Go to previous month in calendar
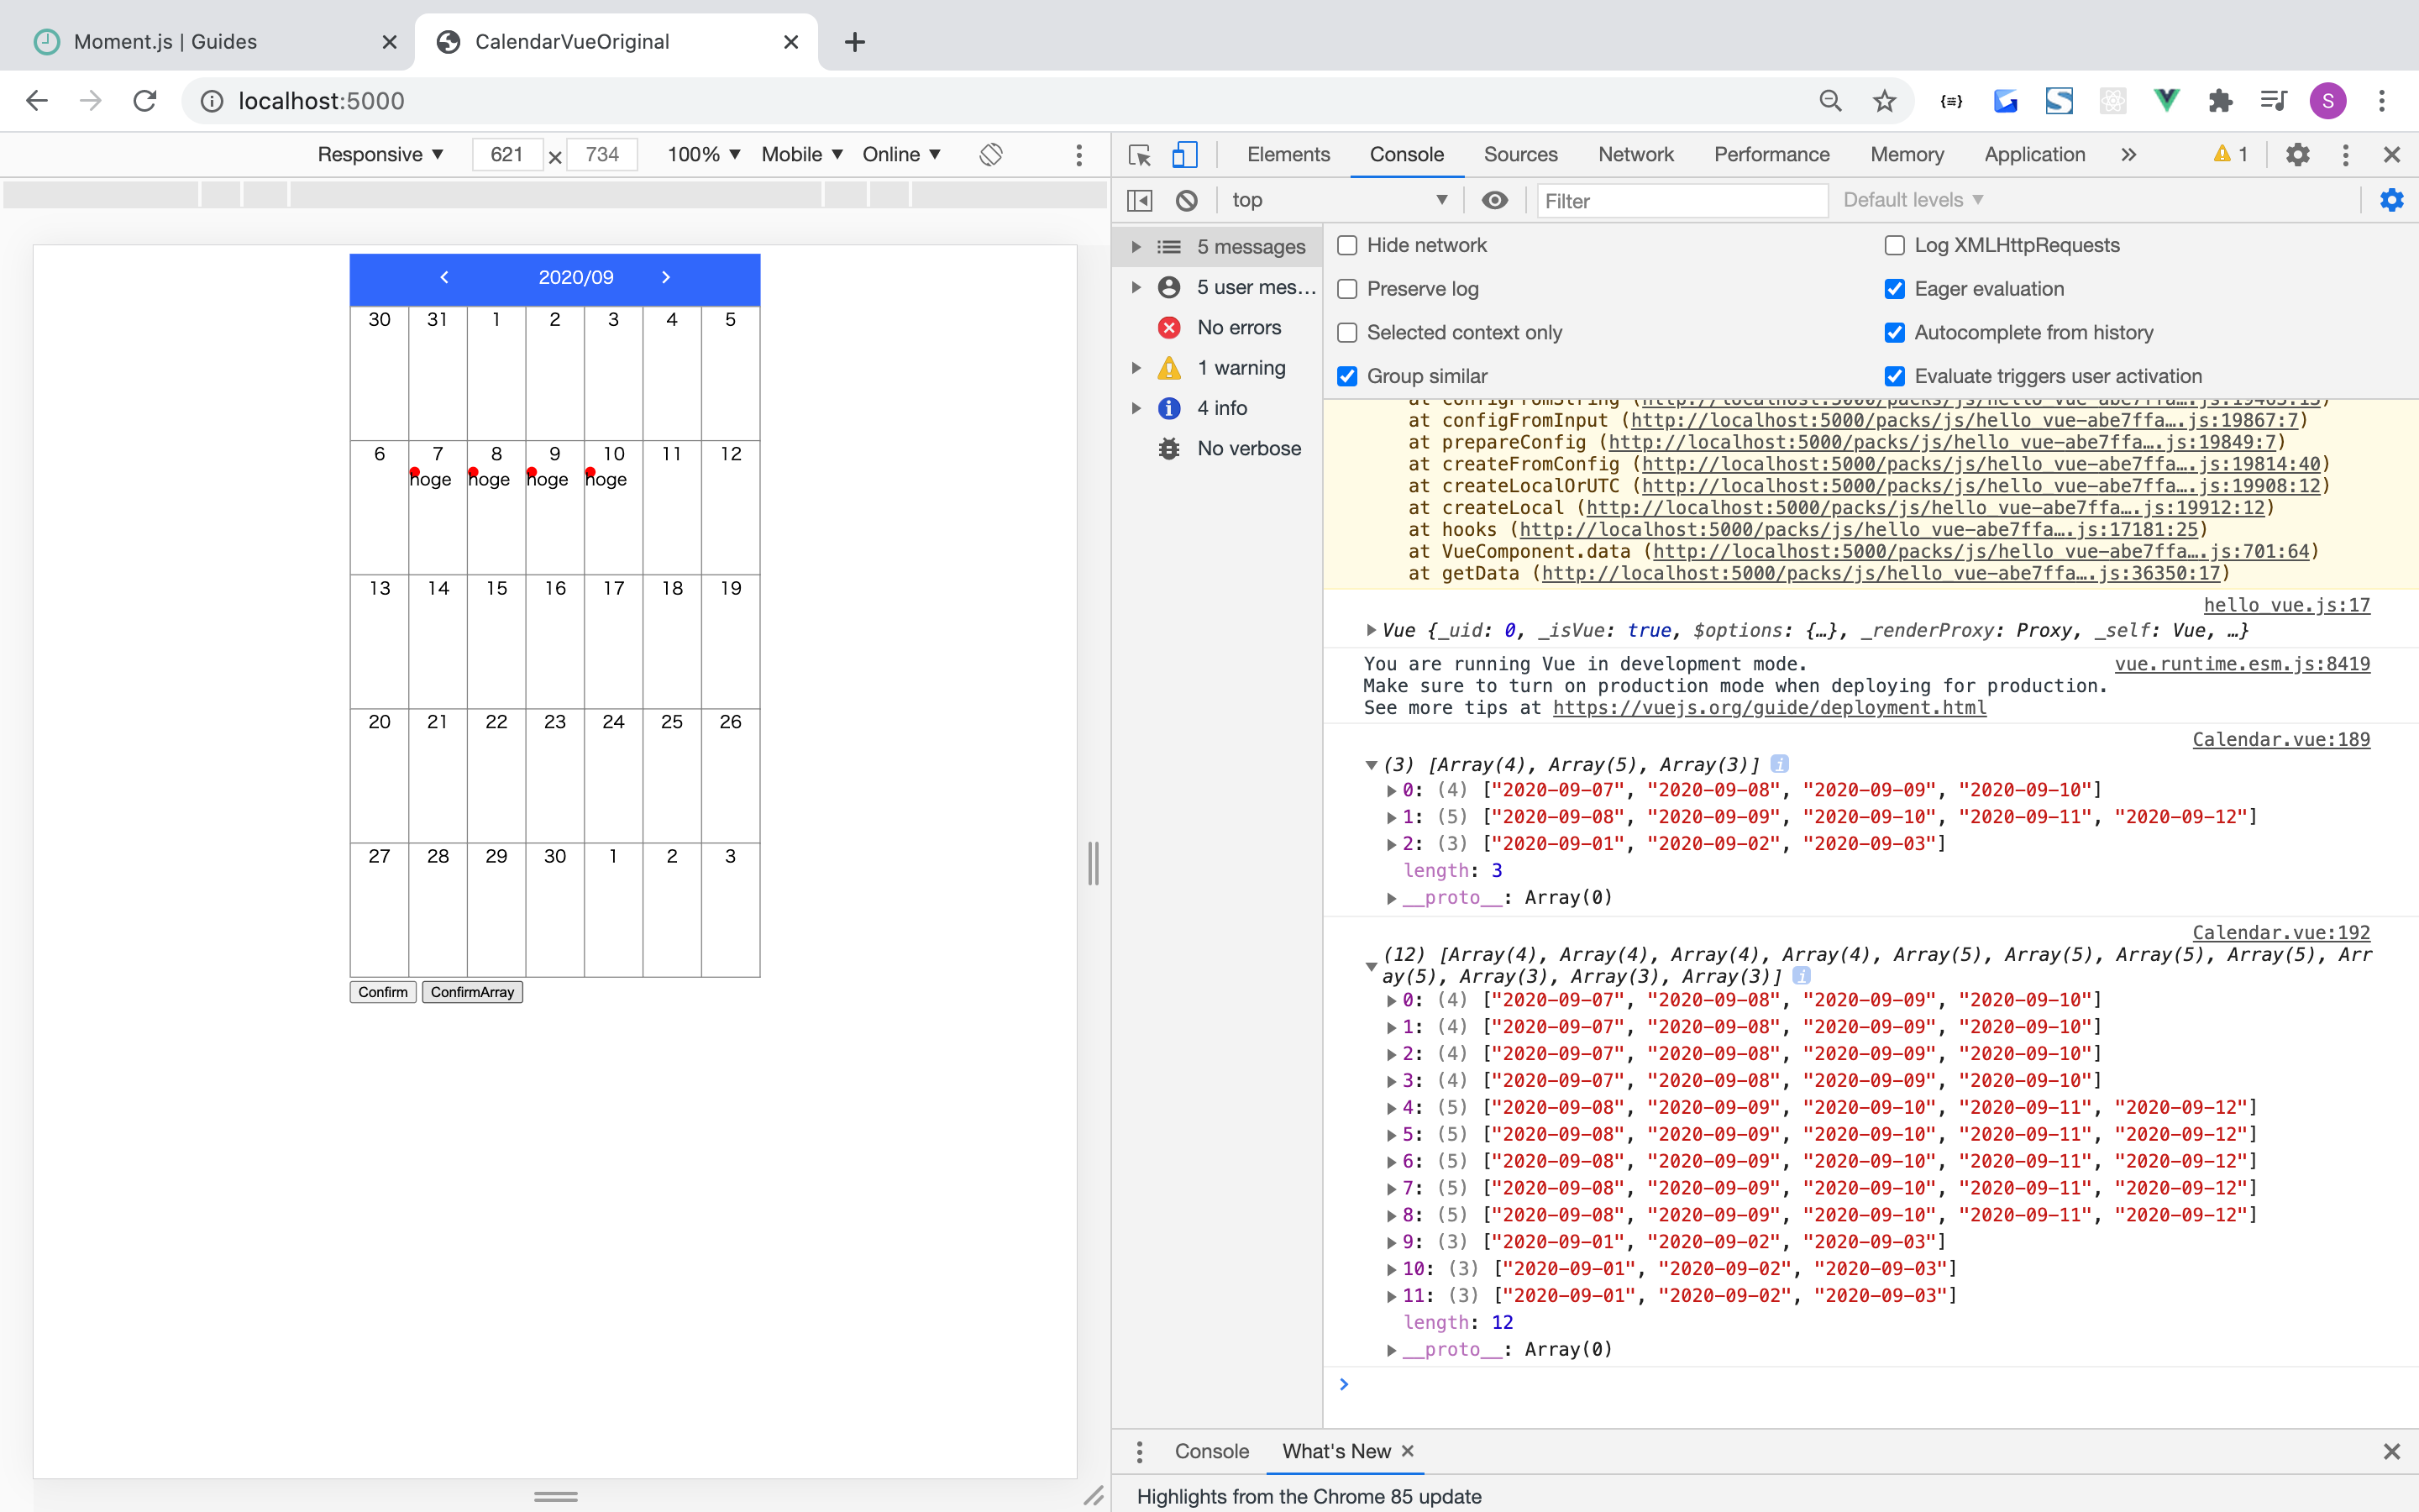The width and height of the screenshot is (2419, 1512). click(443, 277)
